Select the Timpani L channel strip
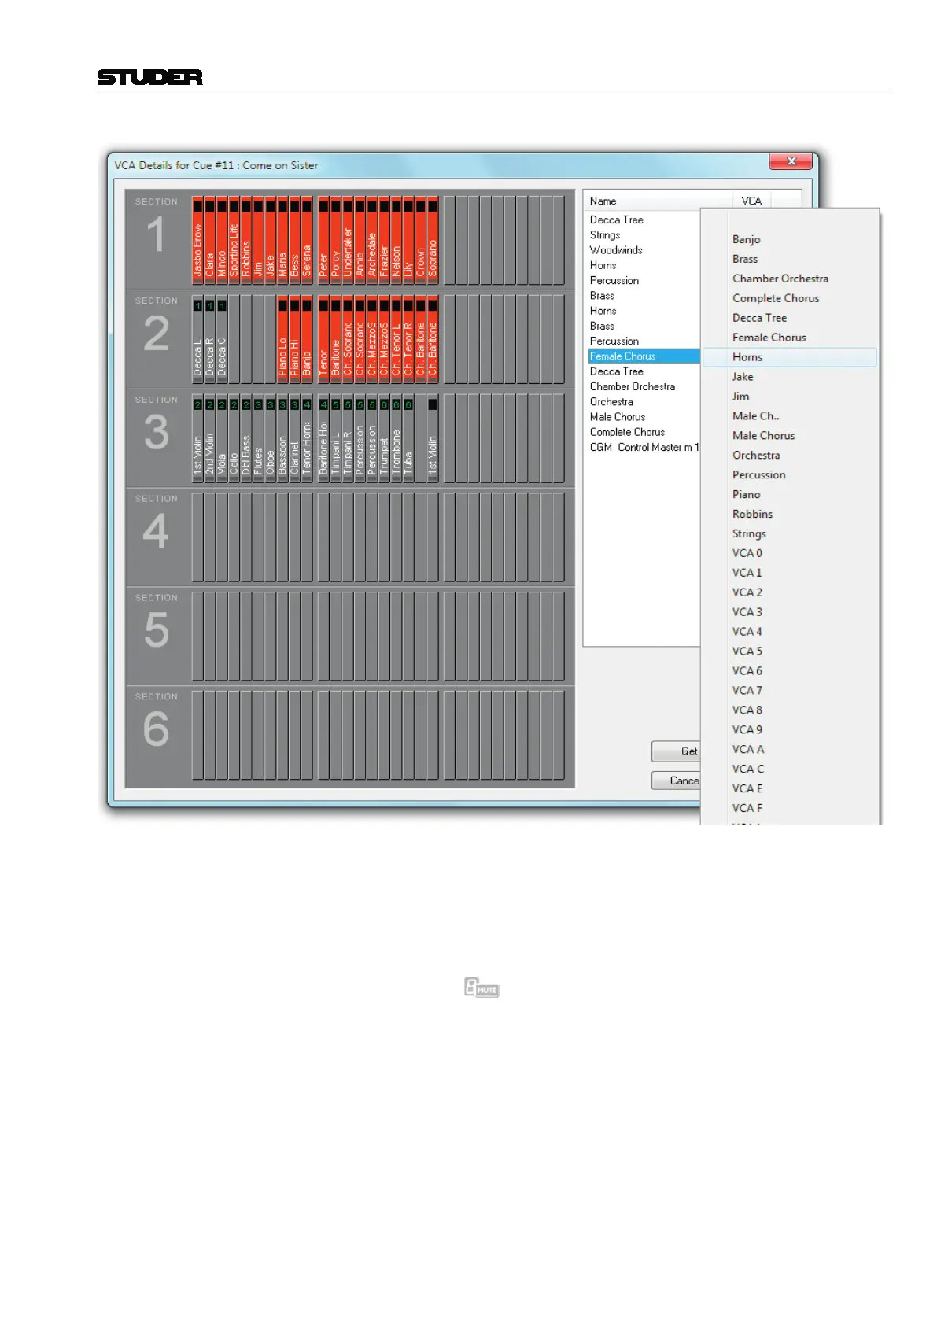Screen dimensions: 937x1325 336,438
